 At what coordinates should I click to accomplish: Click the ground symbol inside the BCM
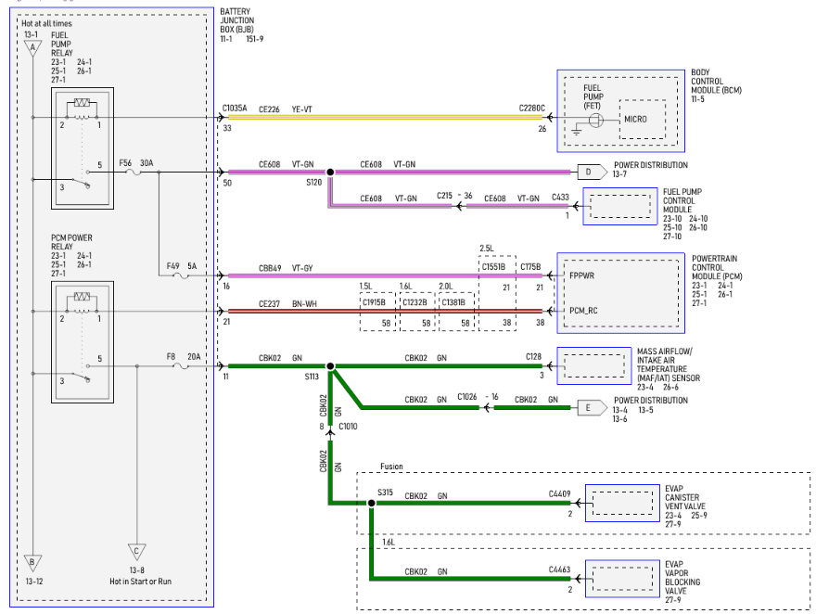click(576, 130)
